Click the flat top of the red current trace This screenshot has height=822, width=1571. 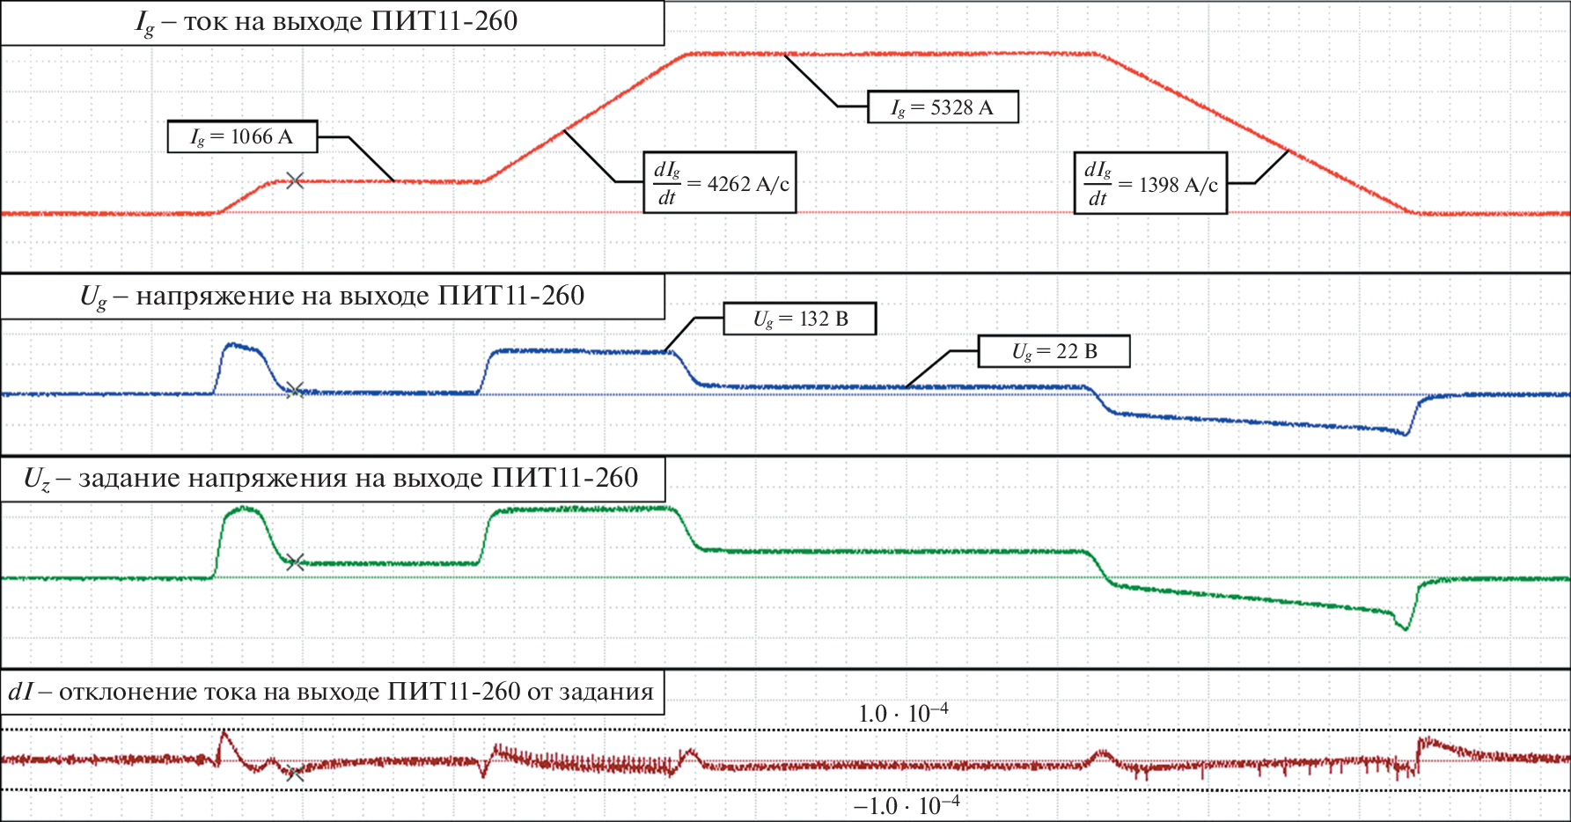pyautogui.click(x=889, y=54)
